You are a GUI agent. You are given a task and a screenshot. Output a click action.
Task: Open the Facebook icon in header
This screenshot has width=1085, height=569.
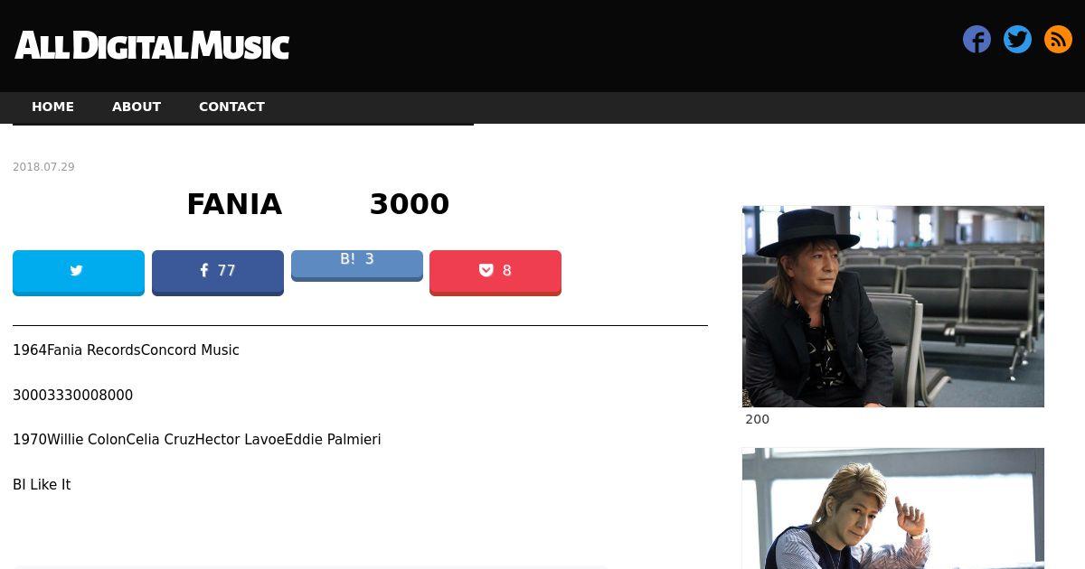coord(976,40)
